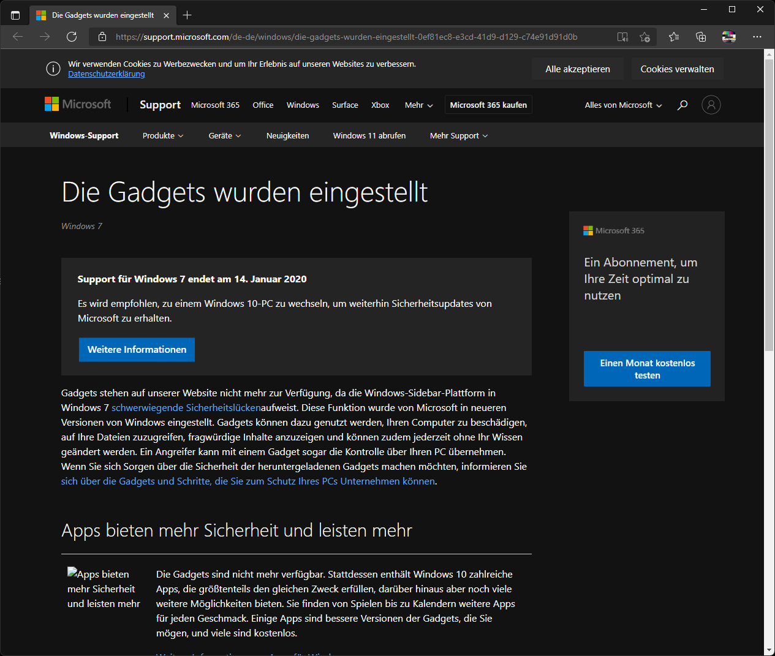Open Microsoft 365 in top navigation

215,105
